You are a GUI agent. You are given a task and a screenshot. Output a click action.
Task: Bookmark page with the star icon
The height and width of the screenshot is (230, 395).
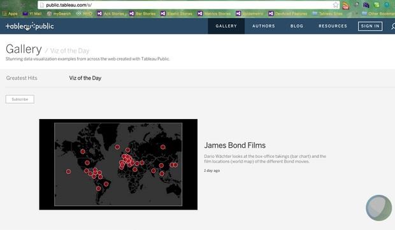pos(336,5)
